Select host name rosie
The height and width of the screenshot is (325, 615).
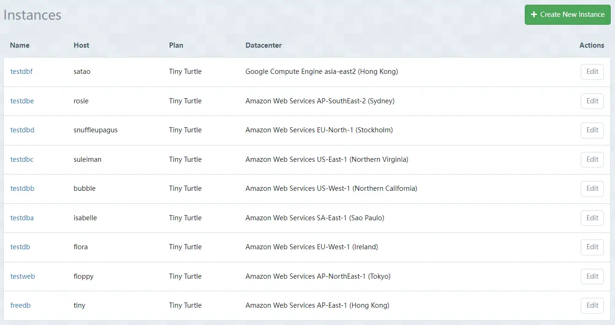click(x=81, y=101)
